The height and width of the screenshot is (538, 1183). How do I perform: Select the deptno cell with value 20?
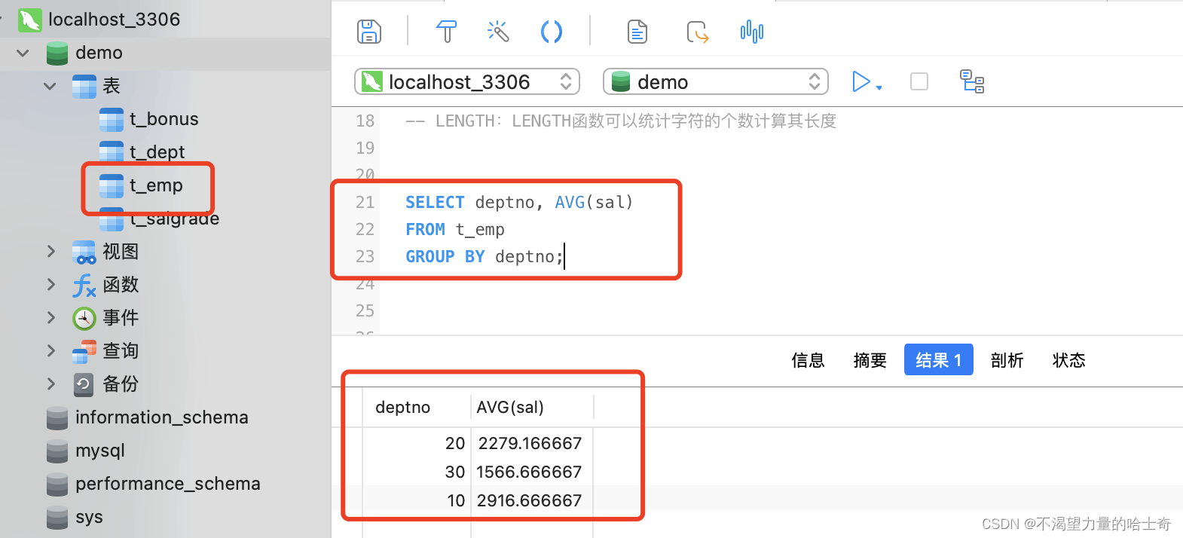(x=417, y=443)
